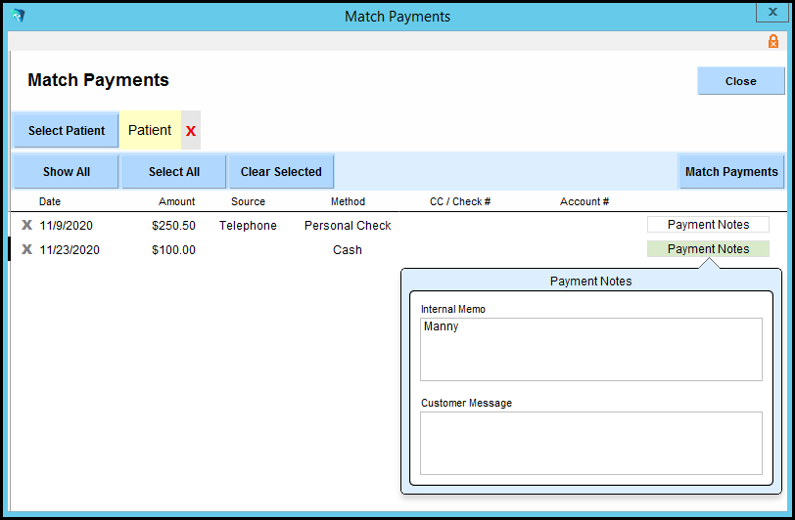Open Payment Notes for the $250.50 payment
Viewport: 795px width, 520px height.
(708, 225)
